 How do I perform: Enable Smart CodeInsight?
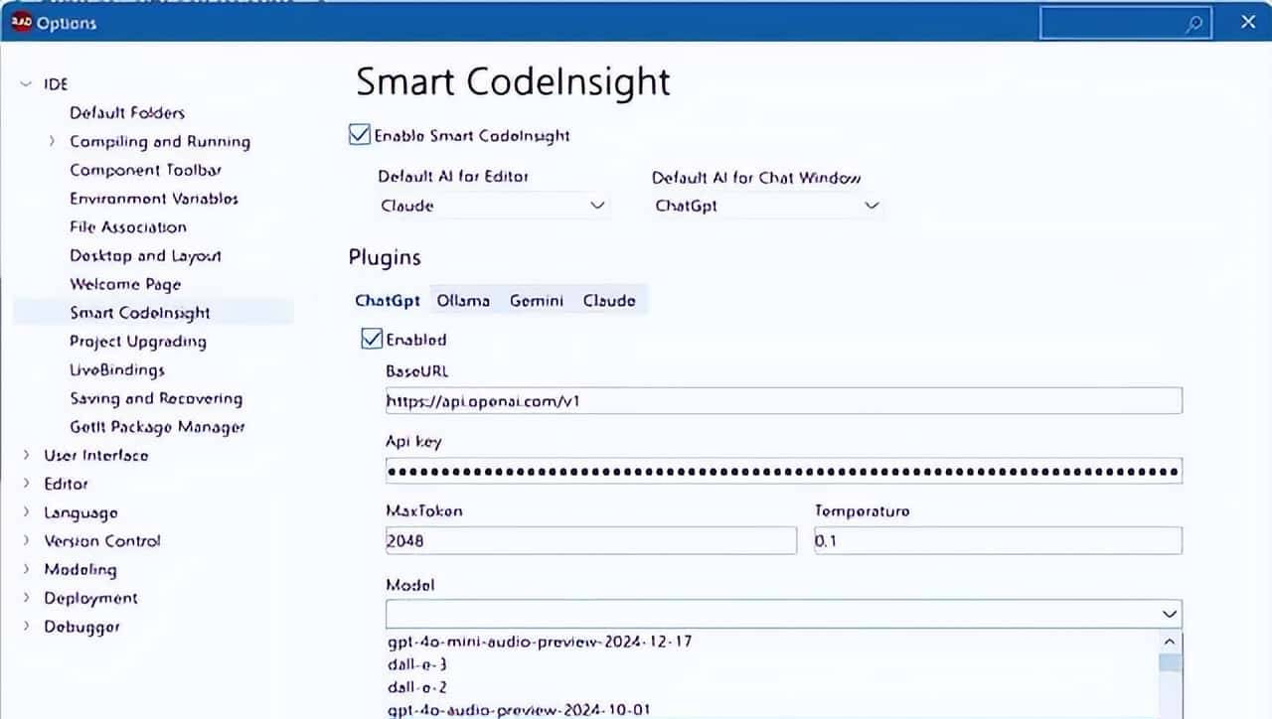pyautogui.click(x=360, y=134)
